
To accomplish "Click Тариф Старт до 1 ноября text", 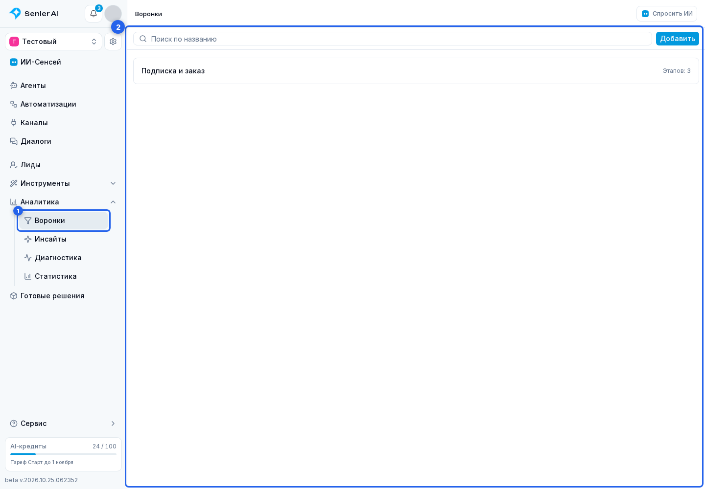I will click(42, 462).
